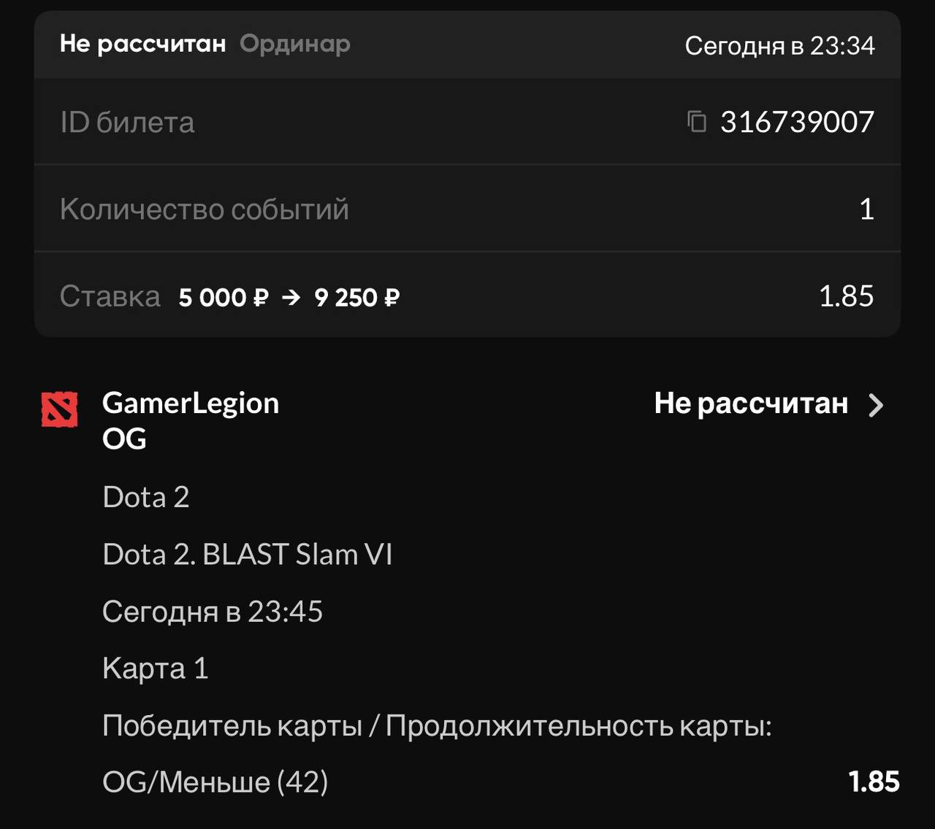Viewport: 935px width, 829px height.
Task: Select ticket number 316739007
Action: 797,122
